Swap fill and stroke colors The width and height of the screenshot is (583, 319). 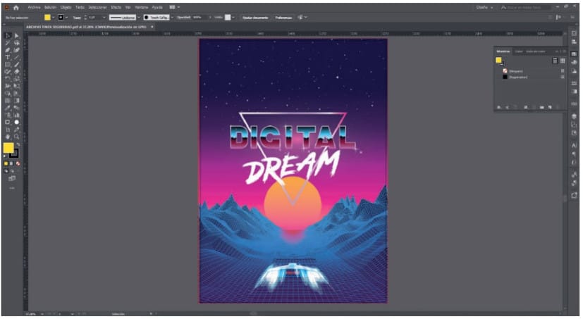[x=18, y=144]
